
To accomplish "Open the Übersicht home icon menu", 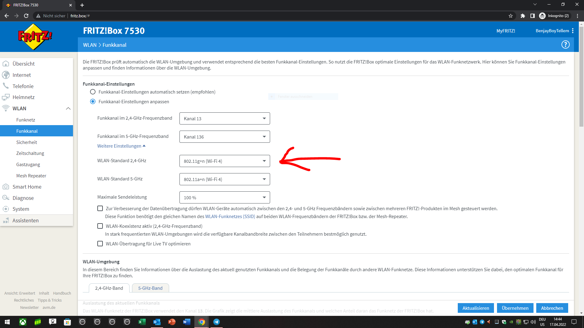I will [x=6, y=64].
